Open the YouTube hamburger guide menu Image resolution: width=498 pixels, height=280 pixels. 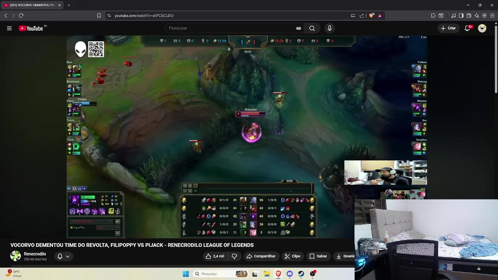pyautogui.click(x=9, y=28)
